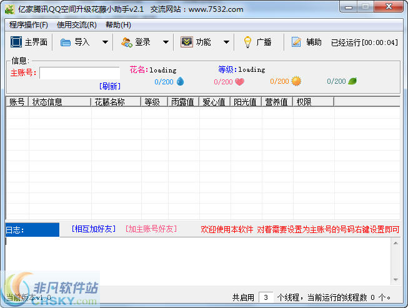Focus the 主账号 input field
This screenshot has width=408, height=308.
[x=79, y=73]
